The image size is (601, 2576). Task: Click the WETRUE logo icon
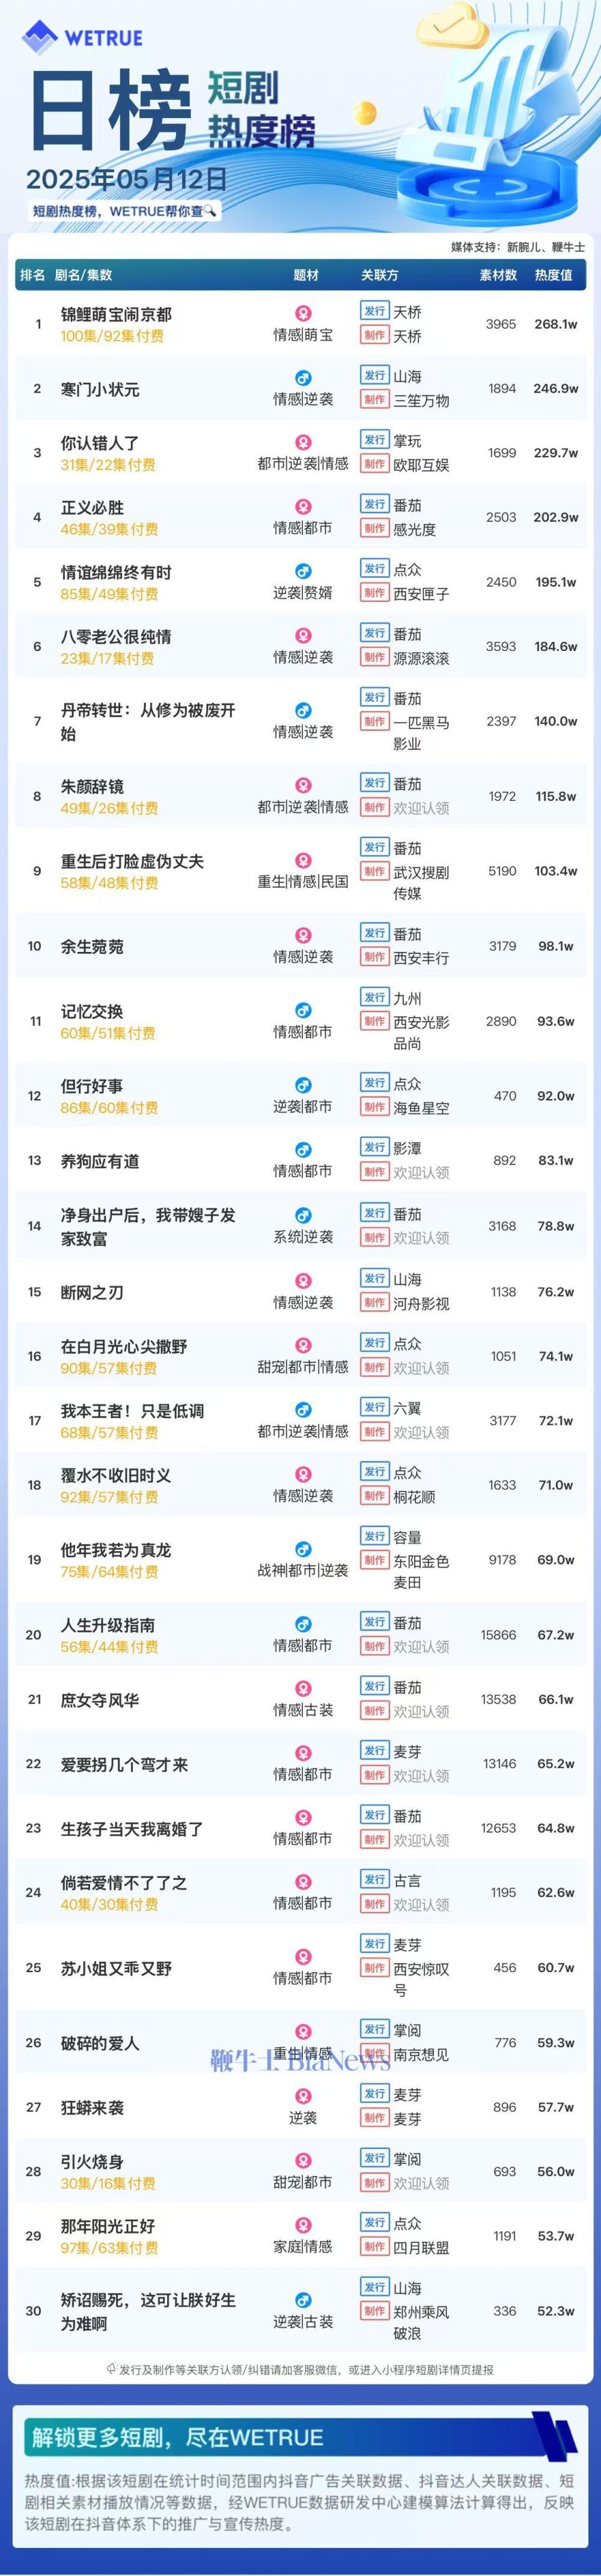click(40, 37)
